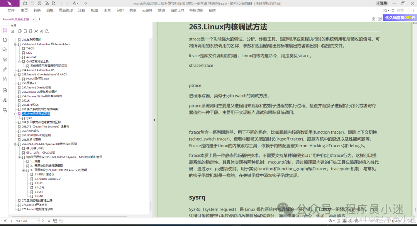Select bookmark 258.Chrome OS操作系统概述

coord(39,92)
